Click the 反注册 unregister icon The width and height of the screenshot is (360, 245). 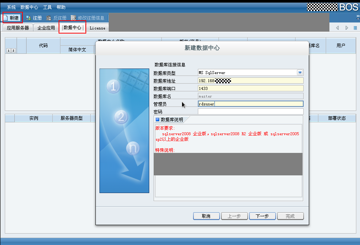point(49,18)
